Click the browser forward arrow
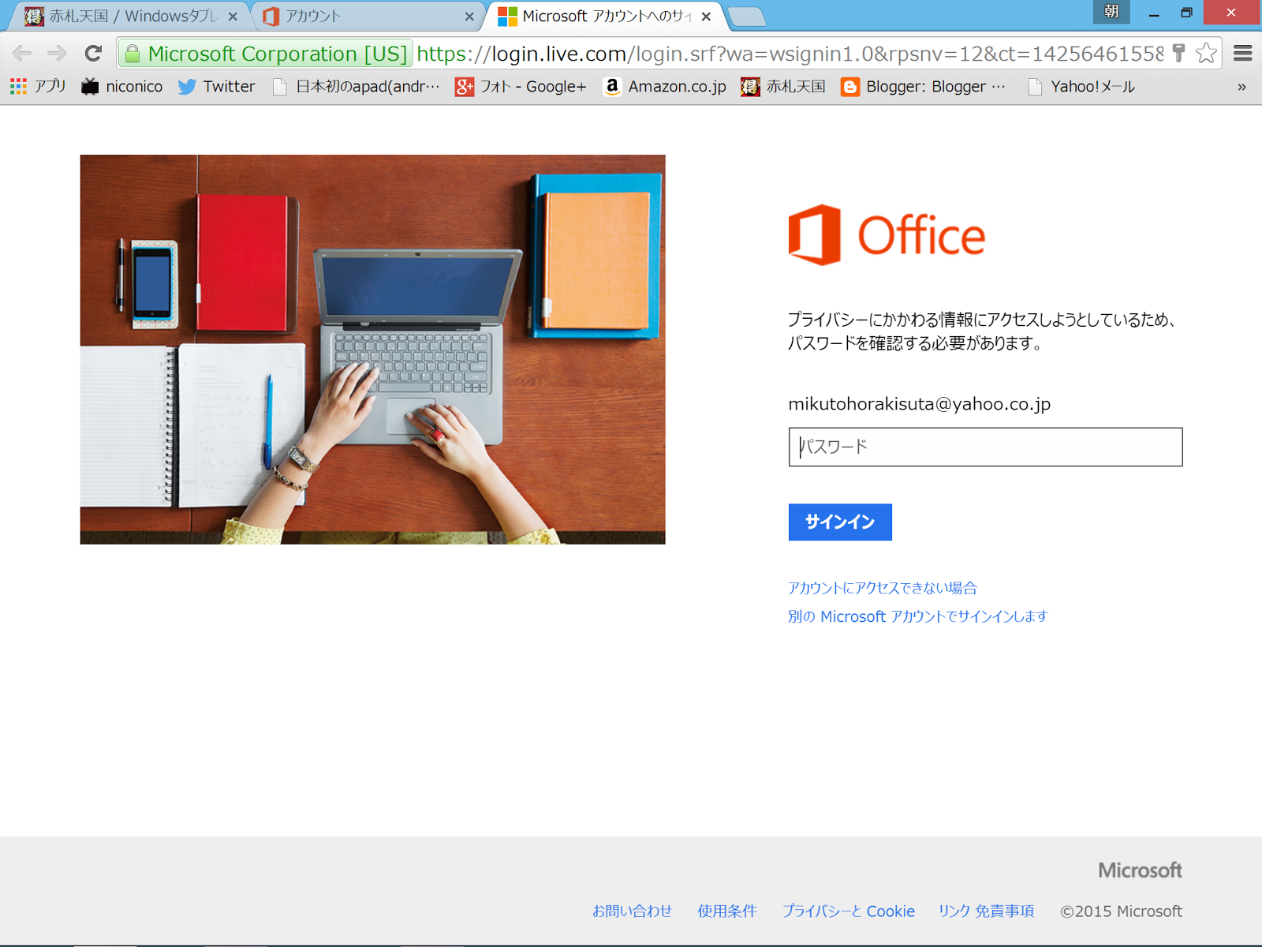The height and width of the screenshot is (947, 1262). [x=57, y=54]
